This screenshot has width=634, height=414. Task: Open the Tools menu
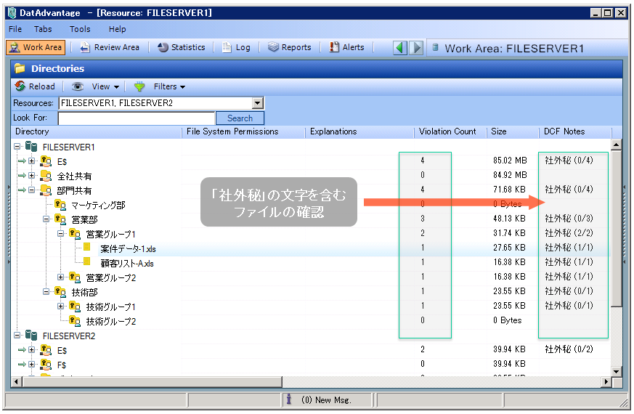[80, 29]
